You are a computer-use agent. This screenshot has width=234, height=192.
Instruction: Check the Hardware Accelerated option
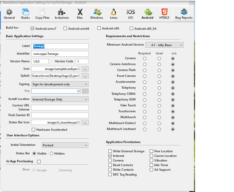(x=33, y=130)
